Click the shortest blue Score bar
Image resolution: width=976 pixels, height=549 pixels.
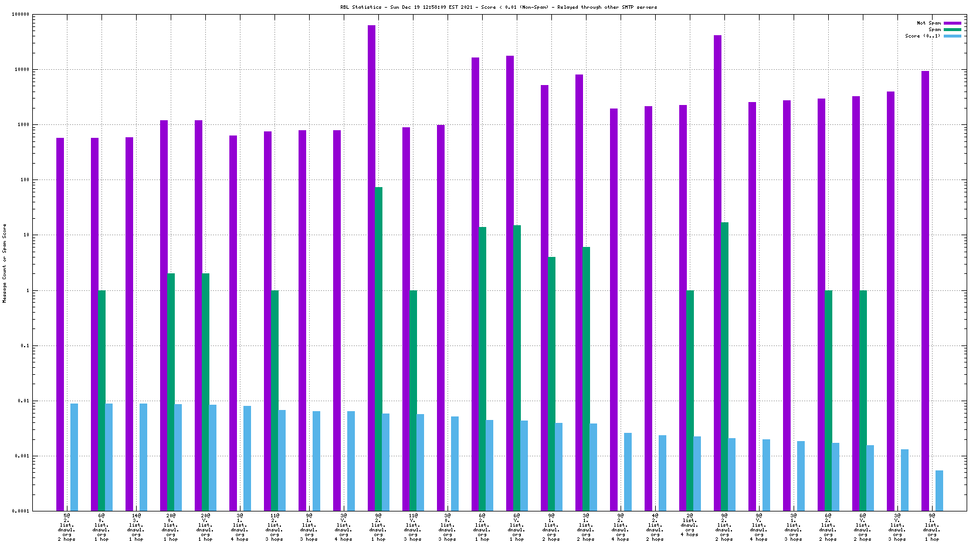939,490
